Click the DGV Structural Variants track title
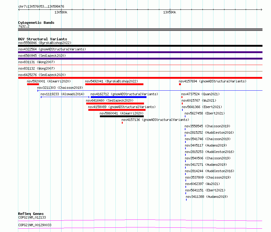This screenshot has width=271, height=232. [x=43, y=39]
